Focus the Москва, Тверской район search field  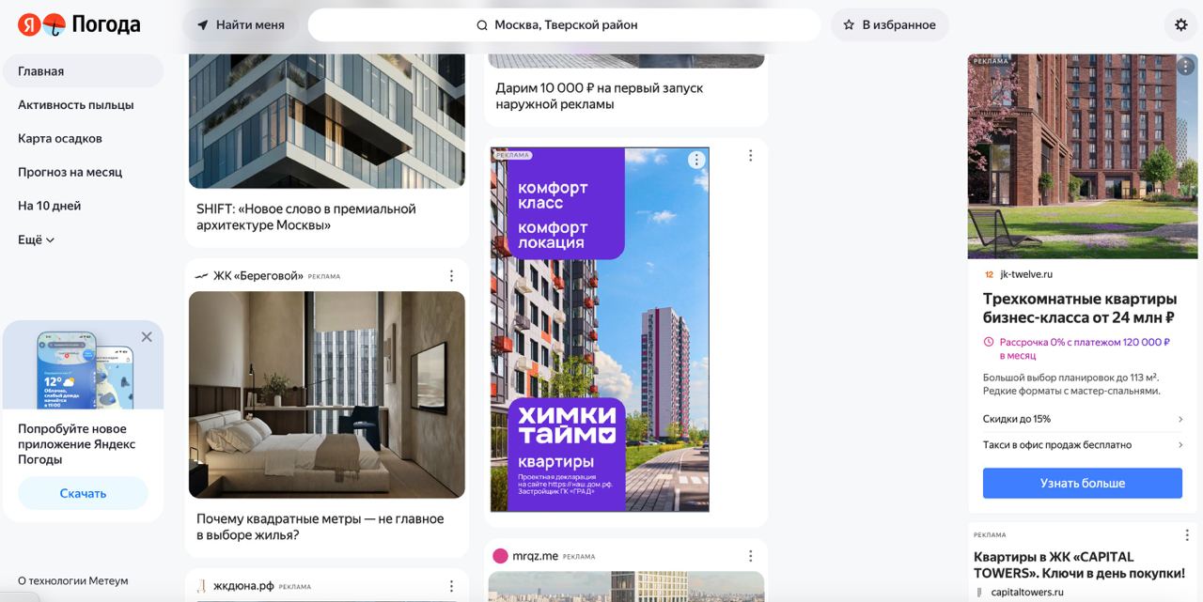pos(564,25)
